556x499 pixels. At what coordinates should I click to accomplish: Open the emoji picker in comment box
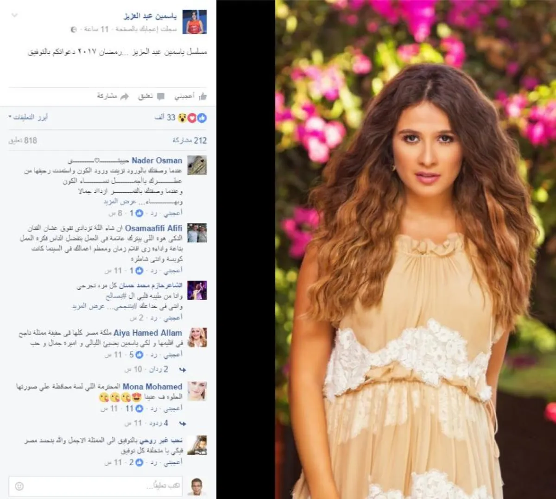[x=19, y=486]
